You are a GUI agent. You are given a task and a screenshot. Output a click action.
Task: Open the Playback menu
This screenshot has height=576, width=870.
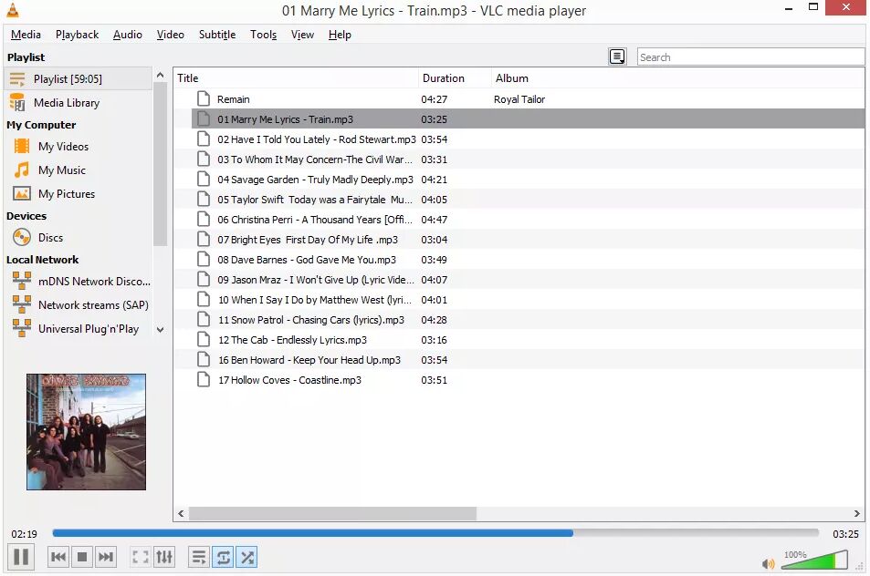[x=77, y=35]
